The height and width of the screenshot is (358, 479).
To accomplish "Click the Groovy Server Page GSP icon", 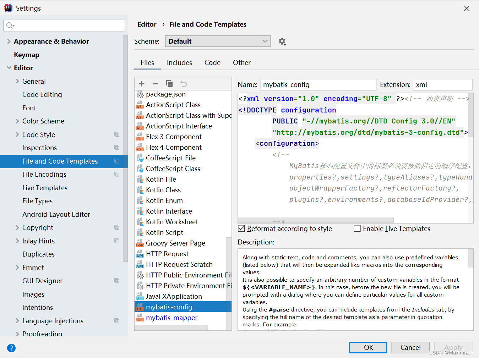I will (x=140, y=243).
